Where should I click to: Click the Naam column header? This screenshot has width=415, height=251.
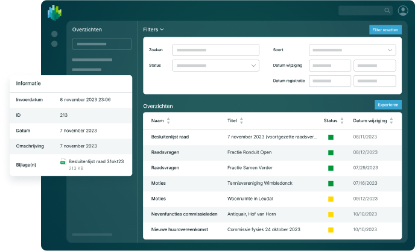(157, 121)
